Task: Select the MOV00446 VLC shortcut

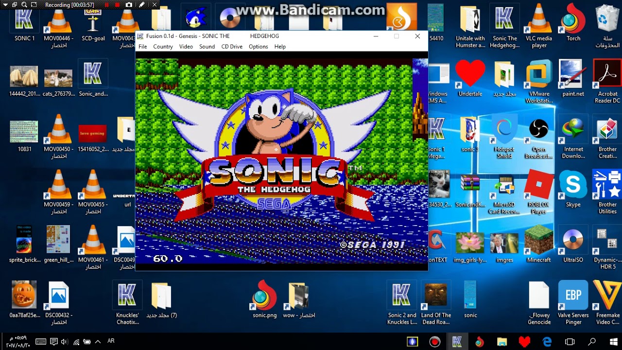Action: (58, 27)
